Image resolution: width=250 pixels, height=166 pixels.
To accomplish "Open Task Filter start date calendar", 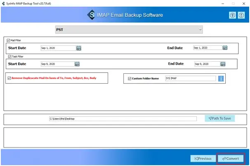I will pos(77,64).
